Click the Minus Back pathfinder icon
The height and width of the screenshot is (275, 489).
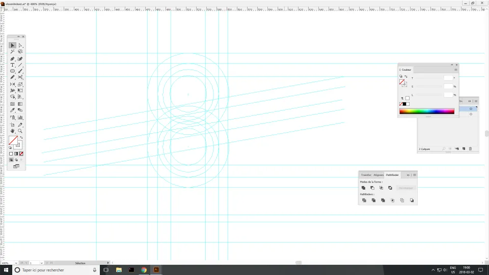pos(412,200)
